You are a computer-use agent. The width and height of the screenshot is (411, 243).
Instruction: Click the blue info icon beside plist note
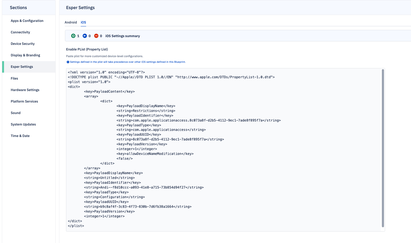tap(68, 62)
